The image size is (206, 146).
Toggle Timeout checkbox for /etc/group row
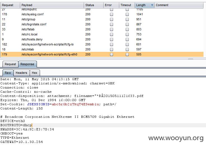[x=127, y=19]
